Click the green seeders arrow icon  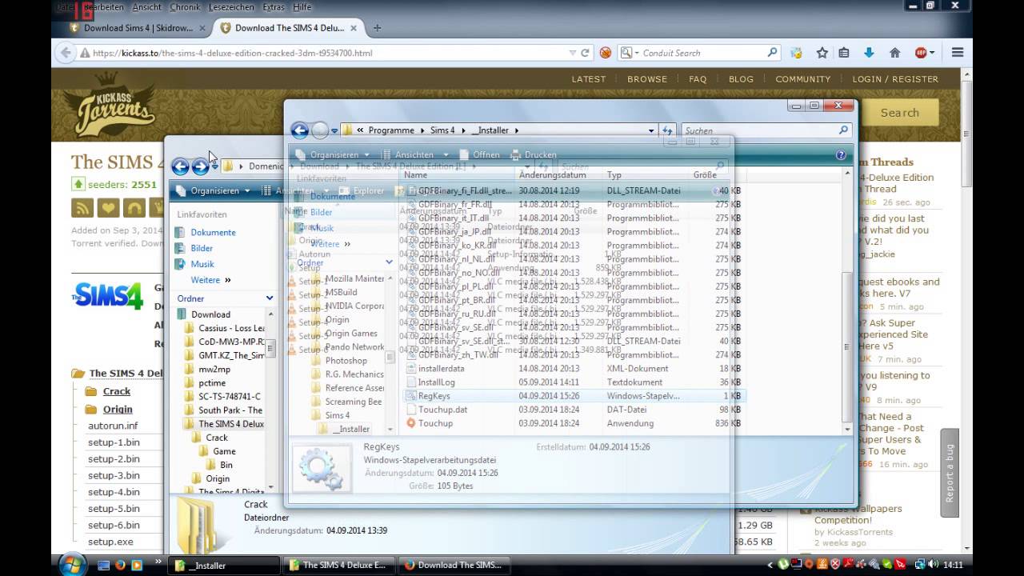click(x=78, y=184)
